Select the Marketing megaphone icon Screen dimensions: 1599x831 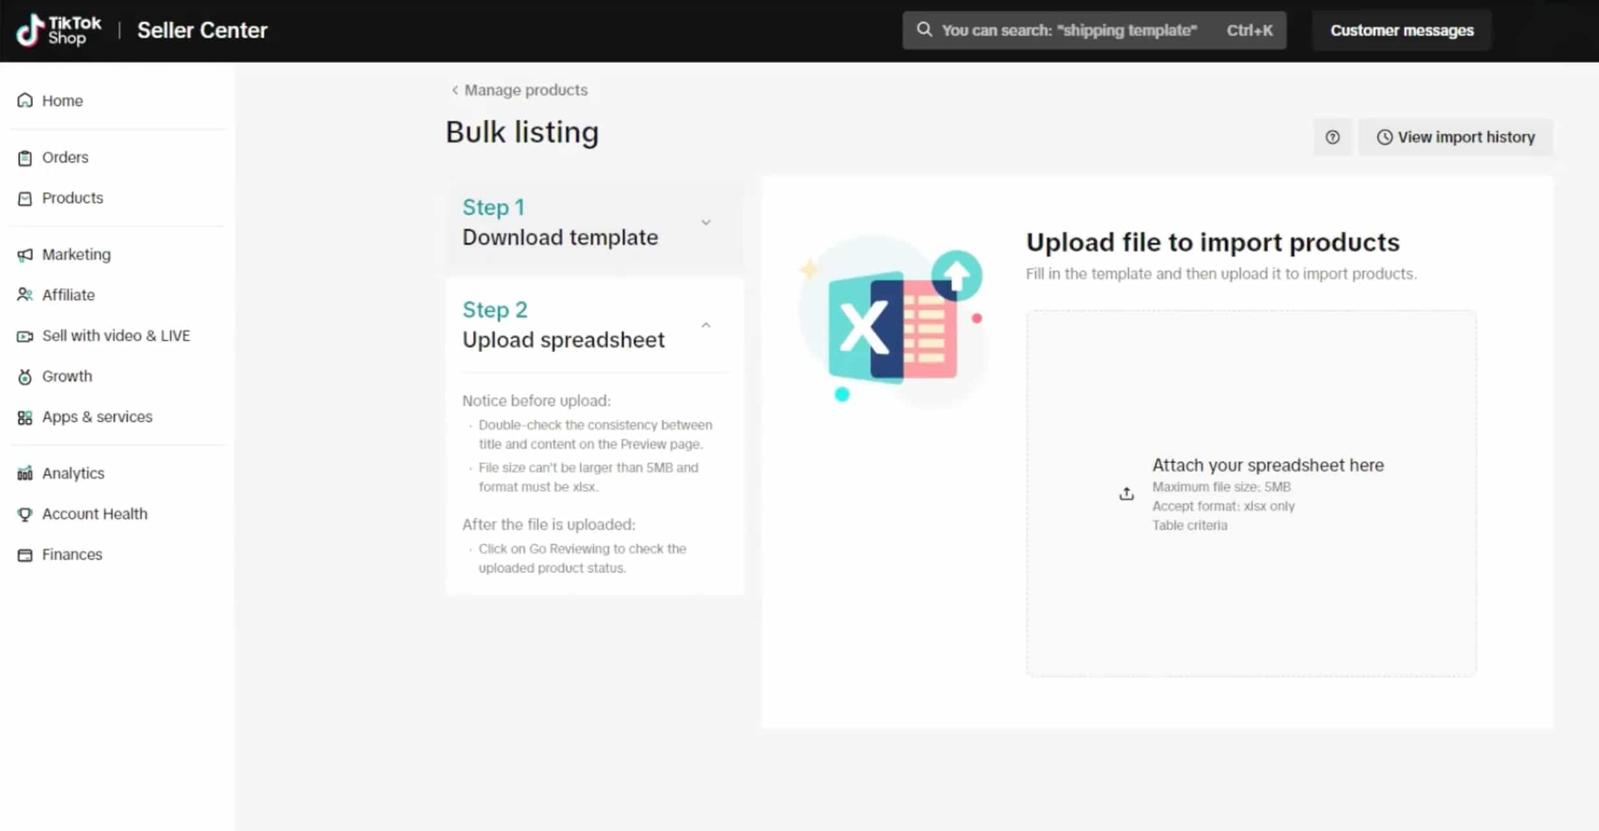tap(25, 254)
